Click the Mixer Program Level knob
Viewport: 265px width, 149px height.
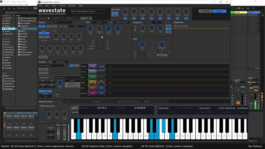click(x=162, y=44)
